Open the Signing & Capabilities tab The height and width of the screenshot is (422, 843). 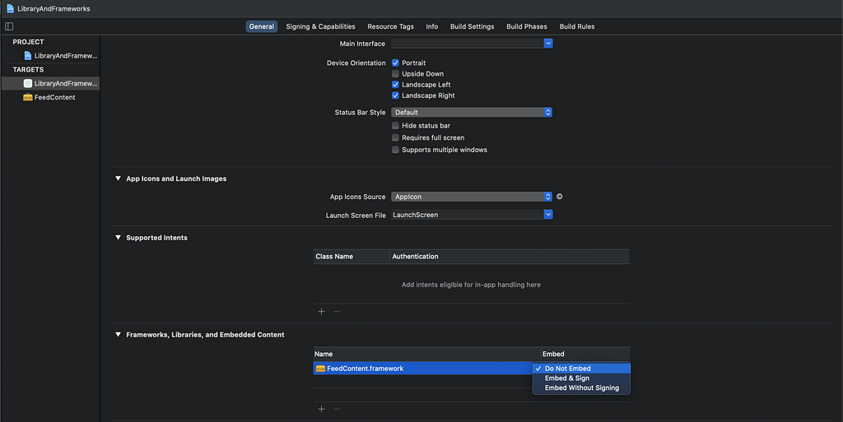click(320, 26)
